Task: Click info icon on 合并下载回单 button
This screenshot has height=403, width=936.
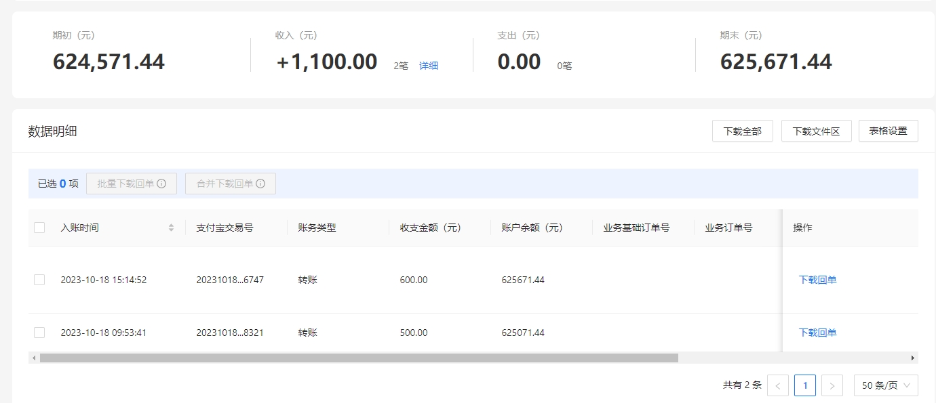Action: point(260,184)
